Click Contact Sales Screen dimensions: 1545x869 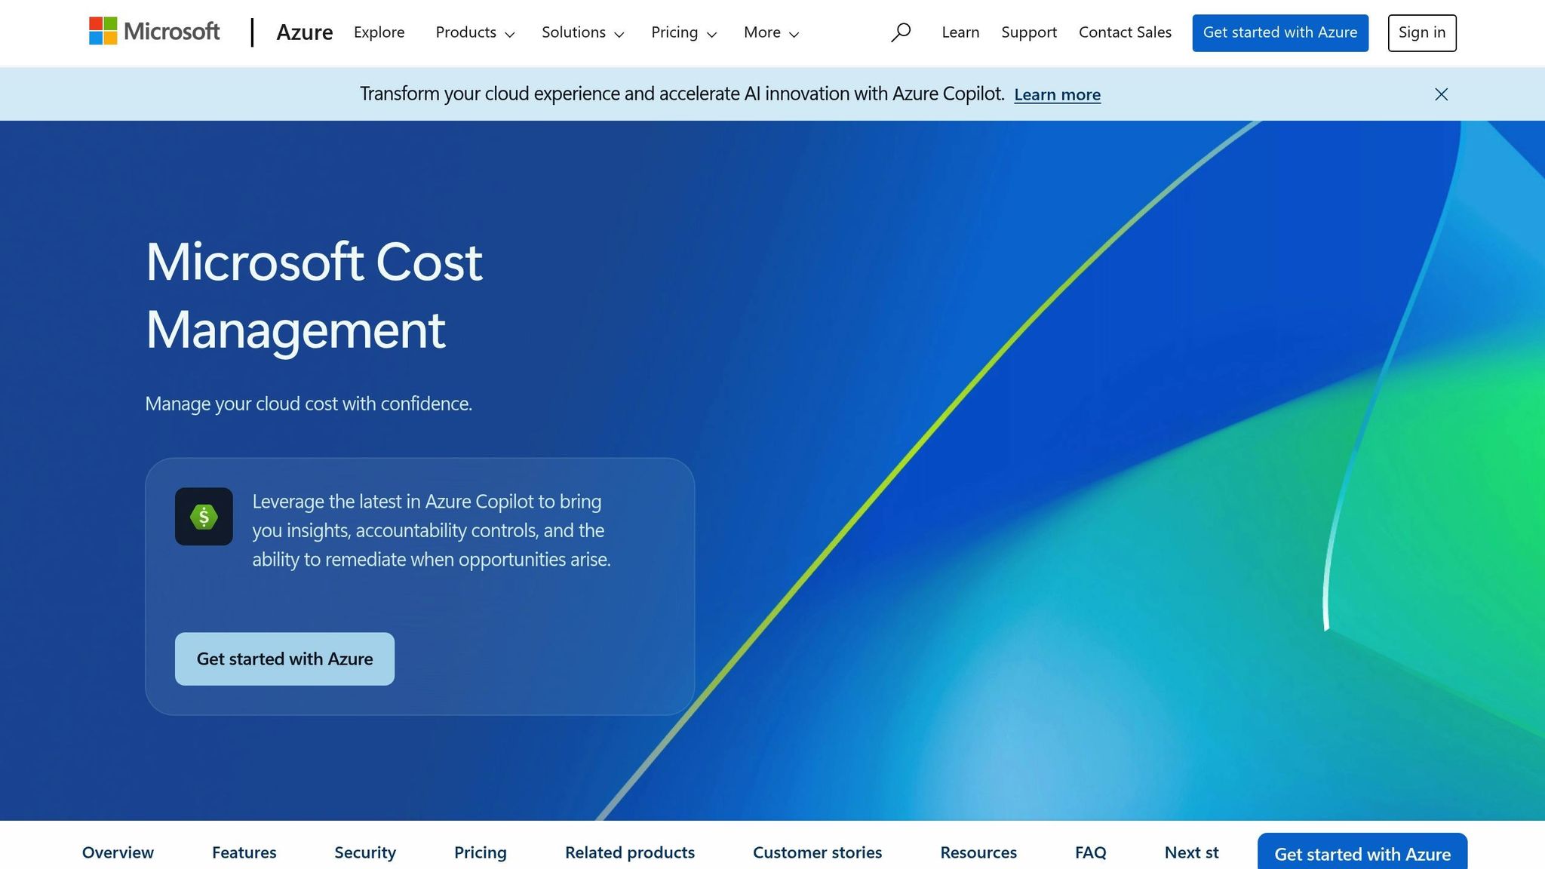point(1125,32)
